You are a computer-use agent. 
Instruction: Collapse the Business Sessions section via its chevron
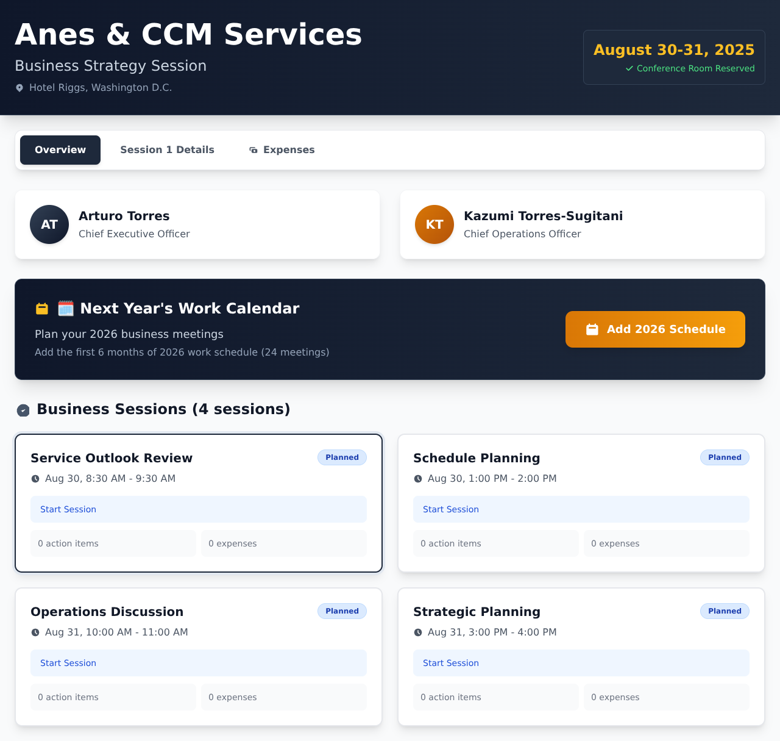point(23,410)
